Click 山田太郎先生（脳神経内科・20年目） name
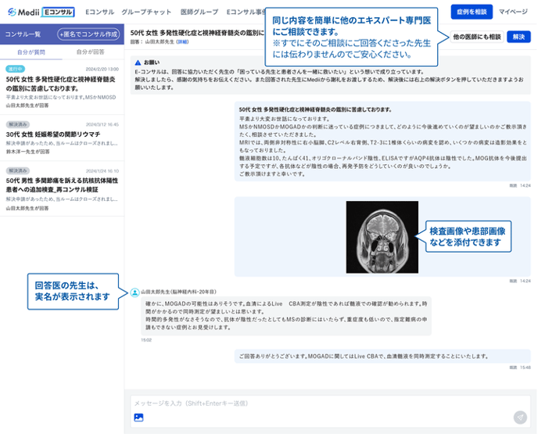Screen dimensions: 538x434 [x=178, y=292]
